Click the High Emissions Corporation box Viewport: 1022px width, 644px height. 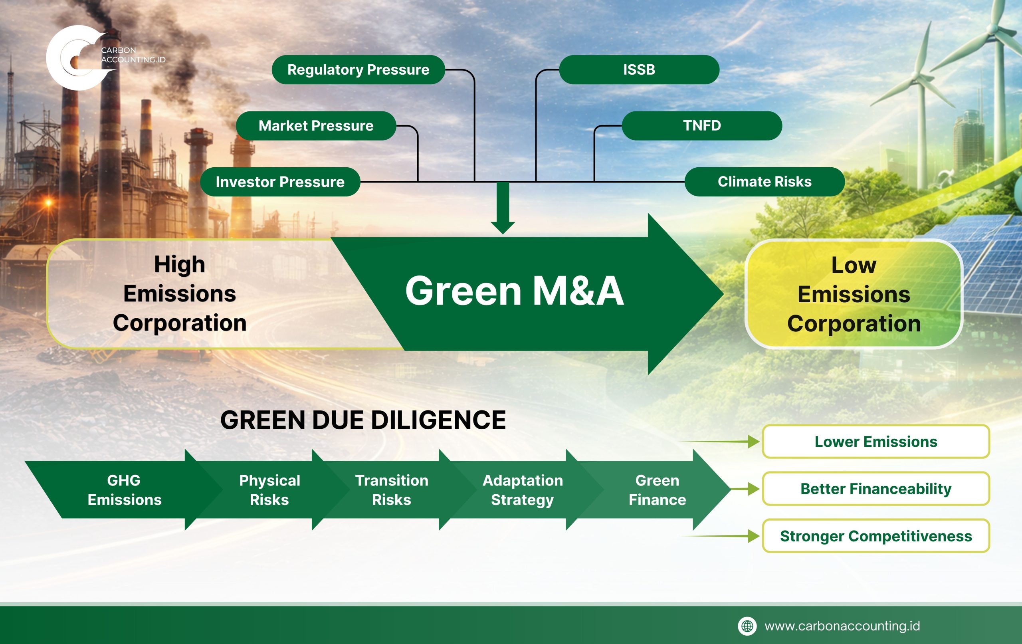(x=180, y=294)
